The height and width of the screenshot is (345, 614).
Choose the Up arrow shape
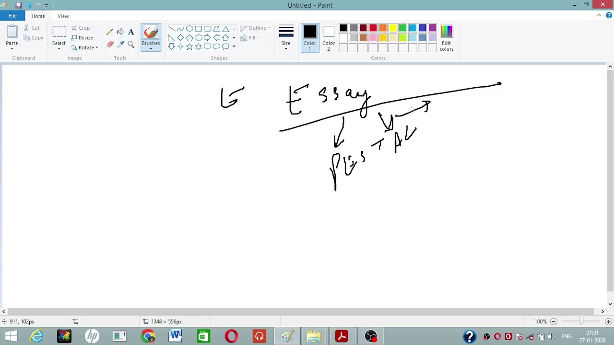point(226,38)
